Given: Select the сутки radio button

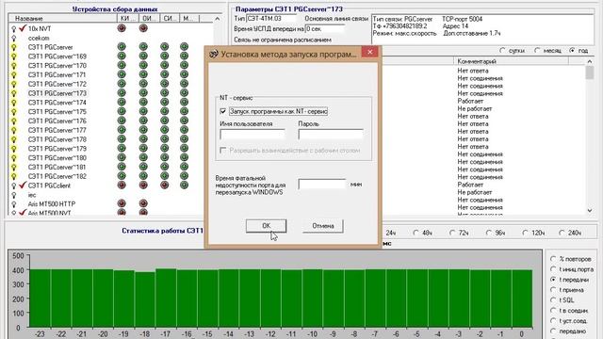Looking at the screenshot, I should (502, 50).
